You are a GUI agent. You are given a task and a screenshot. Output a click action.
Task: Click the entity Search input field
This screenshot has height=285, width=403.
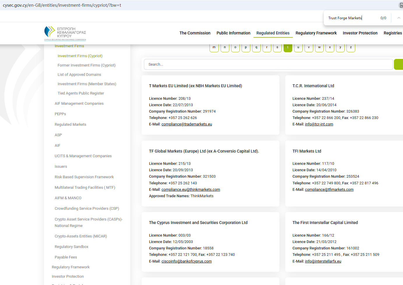[x=268, y=64]
